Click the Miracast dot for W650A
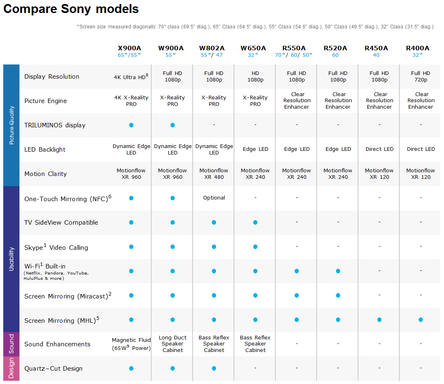This screenshot has height=384, width=444. (255, 295)
